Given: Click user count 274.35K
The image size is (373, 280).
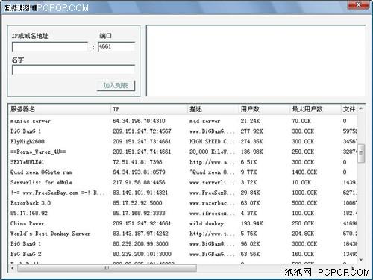Looking at the screenshot, I should [x=251, y=141].
